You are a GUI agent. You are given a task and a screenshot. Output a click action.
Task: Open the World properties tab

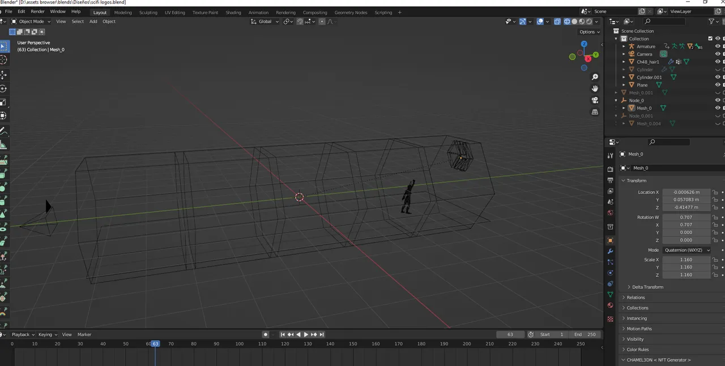point(610,213)
